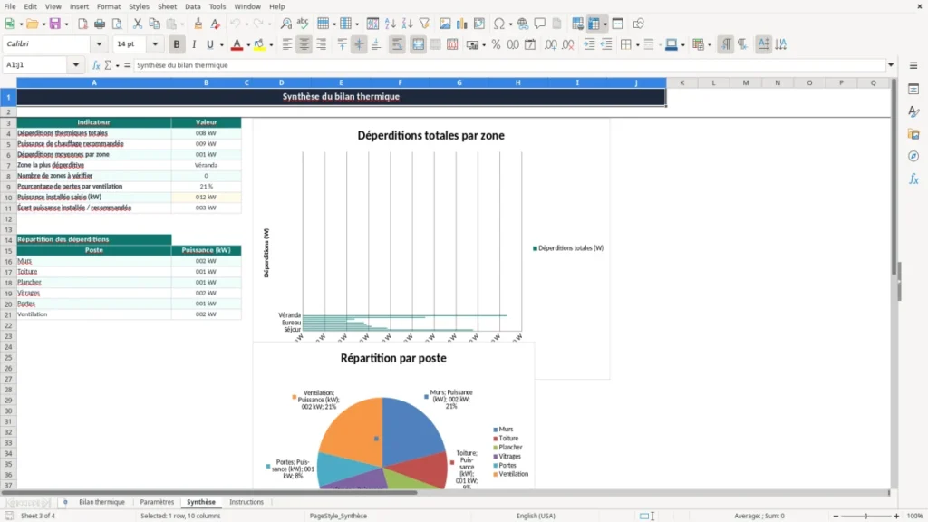This screenshot has height=522, width=928.
Task: Center cell content vertically
Action: [x=359, y=44]
